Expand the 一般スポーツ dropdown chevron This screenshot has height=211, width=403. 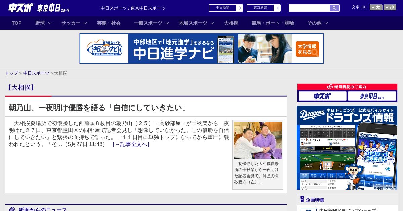[x=167, y=23]
